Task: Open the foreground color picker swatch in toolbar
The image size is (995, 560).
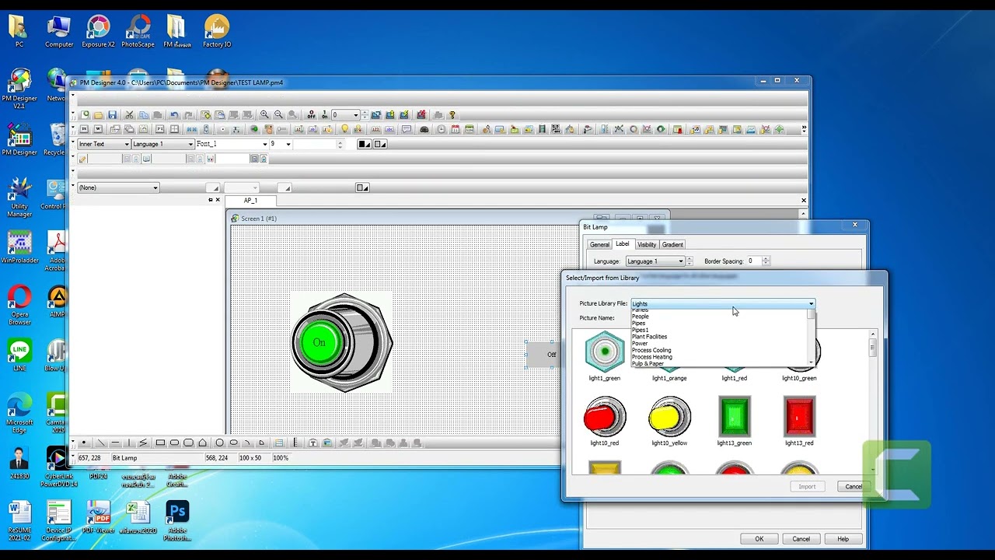Action: click(x=364, y=144)
